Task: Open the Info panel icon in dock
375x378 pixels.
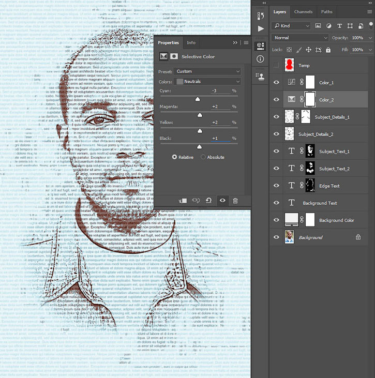Action: point(260,59)
